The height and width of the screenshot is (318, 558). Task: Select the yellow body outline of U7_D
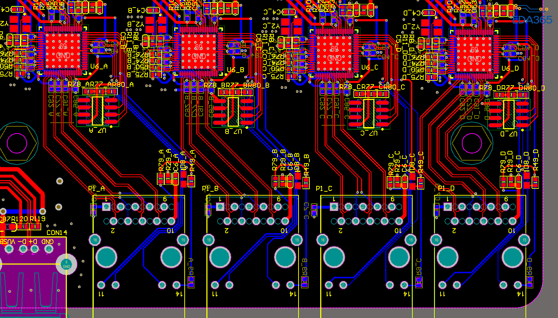508,114
